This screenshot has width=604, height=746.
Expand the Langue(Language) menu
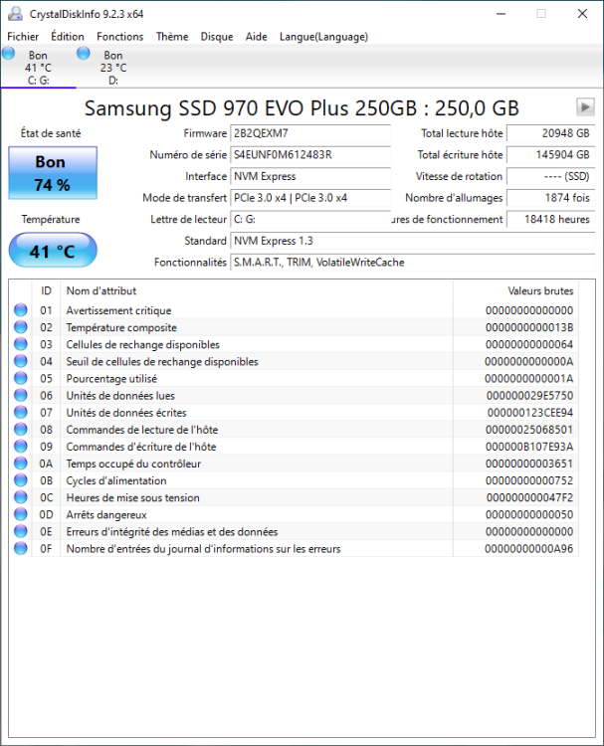[x=323, y=37]
